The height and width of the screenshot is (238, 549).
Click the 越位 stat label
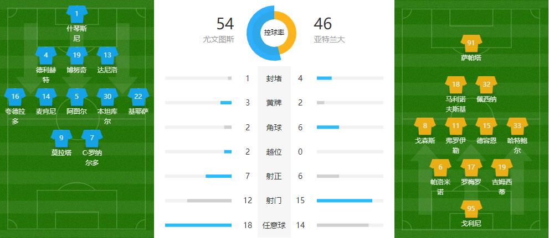(274, 152)
